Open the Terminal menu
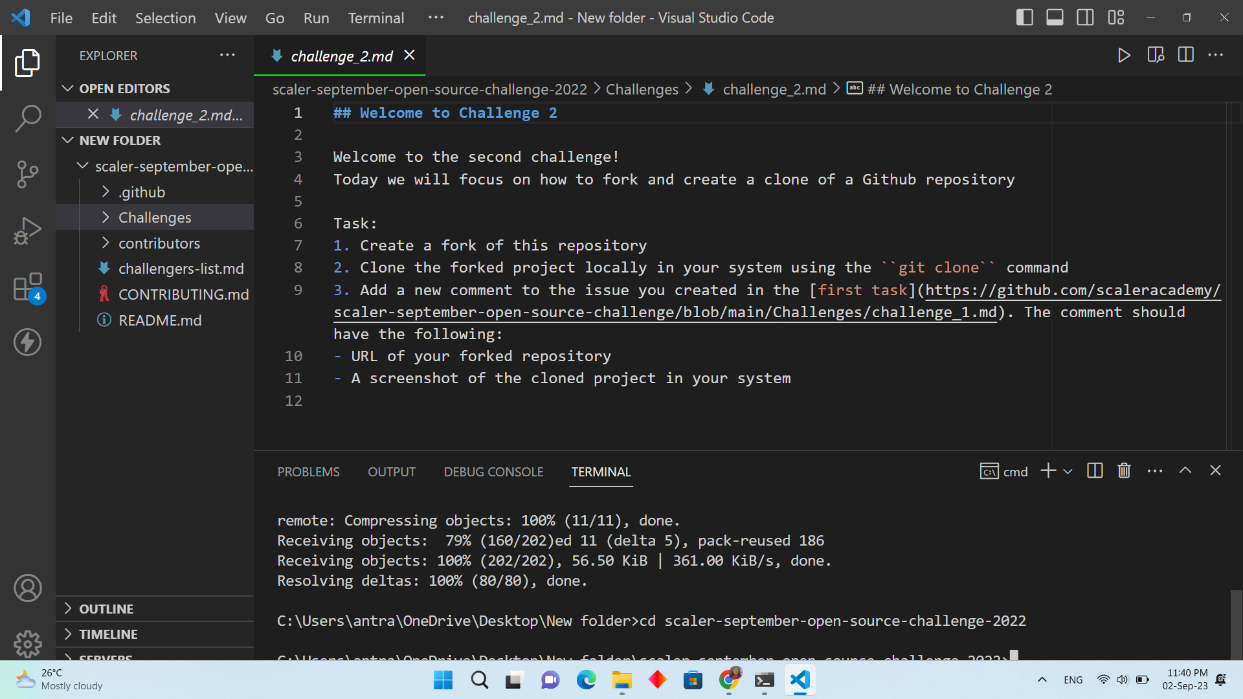The image size is (1243, 699). point(376,17)
